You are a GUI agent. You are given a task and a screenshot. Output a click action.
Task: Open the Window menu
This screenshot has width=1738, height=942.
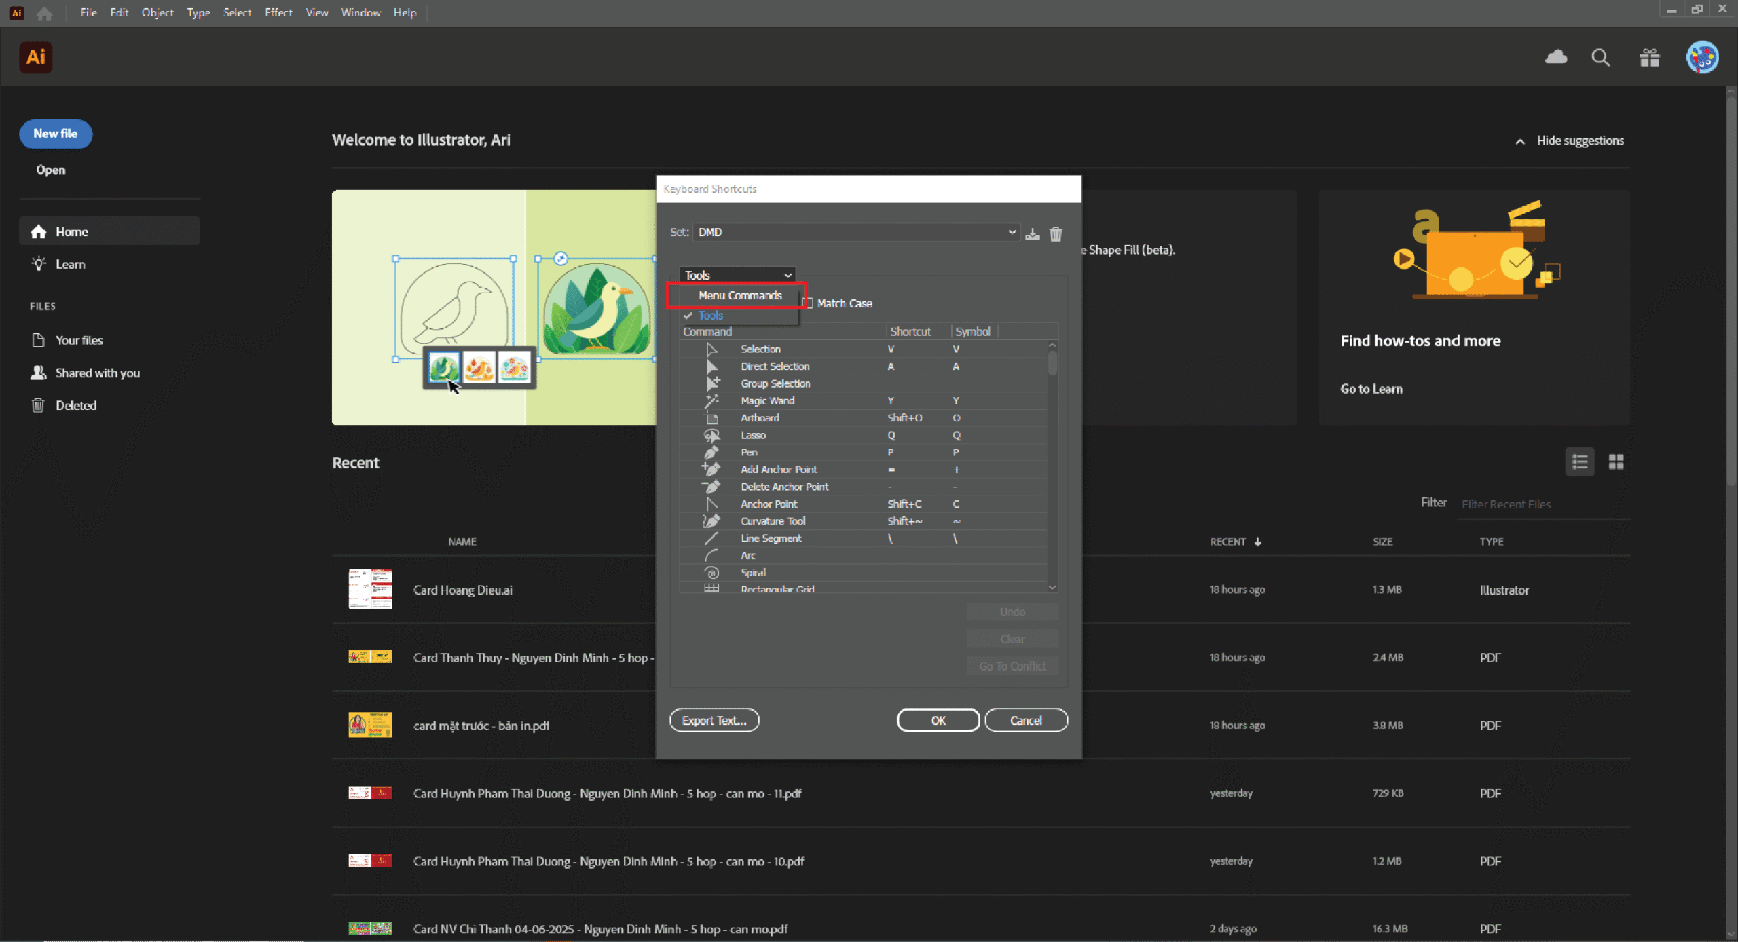360,12
